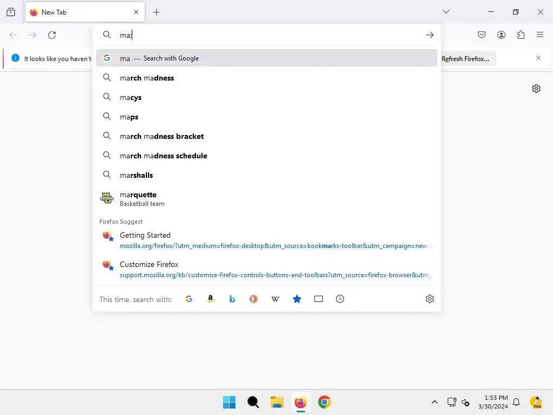
Task: Search Bookmarks with the star icon
Action: tap(297, 299)
